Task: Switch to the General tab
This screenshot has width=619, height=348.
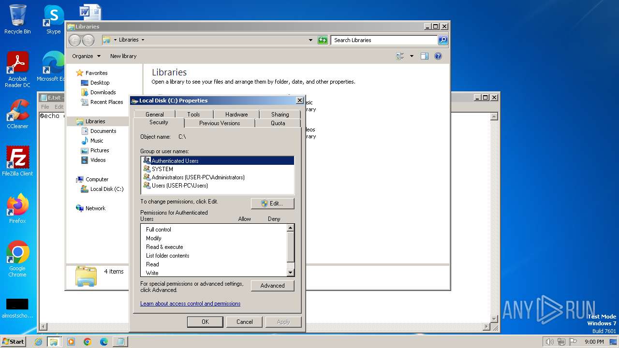Action: pyautogui.click(x=154, y=115)
